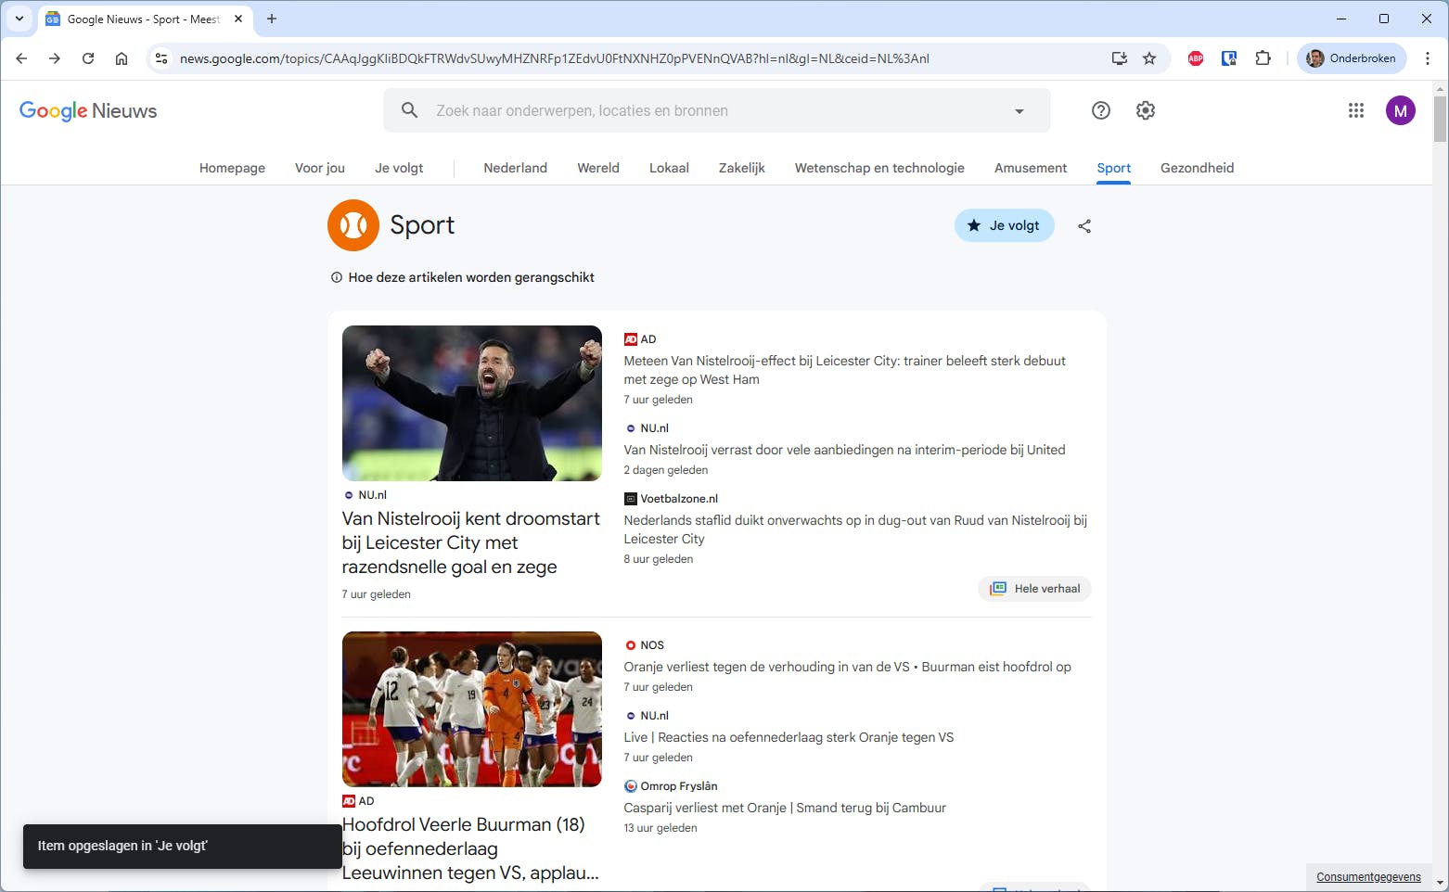Open the browser tab search dropdown

click(x=19, y=19)
